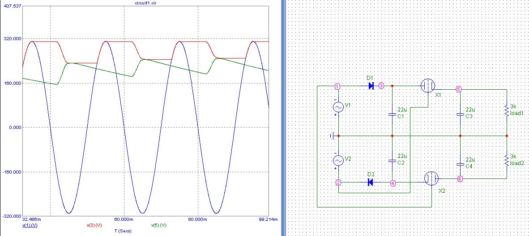Select capacitor C1 symbol
The width and height of the screenshot is (529, 236).
tap(392, 114)
